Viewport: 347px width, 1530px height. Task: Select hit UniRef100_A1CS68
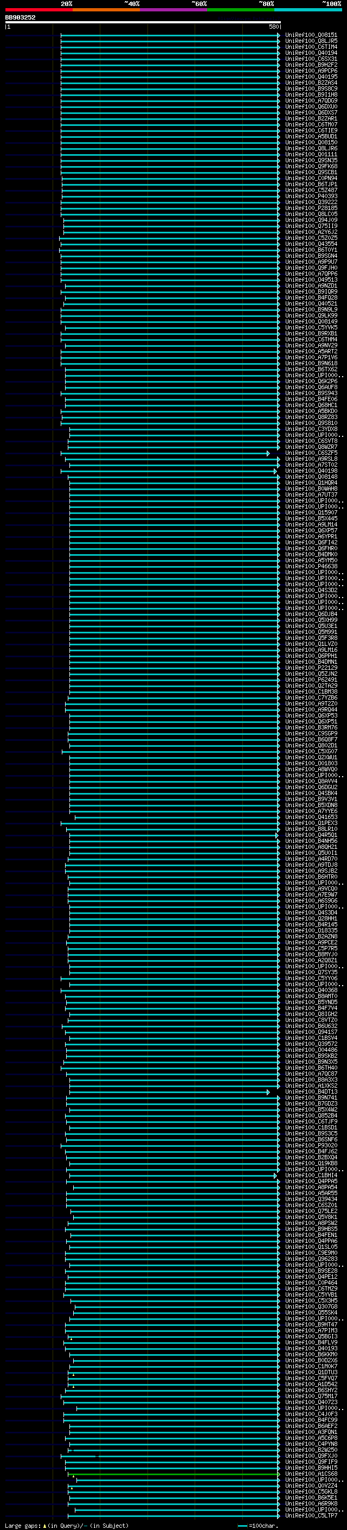pos(311,1474)
